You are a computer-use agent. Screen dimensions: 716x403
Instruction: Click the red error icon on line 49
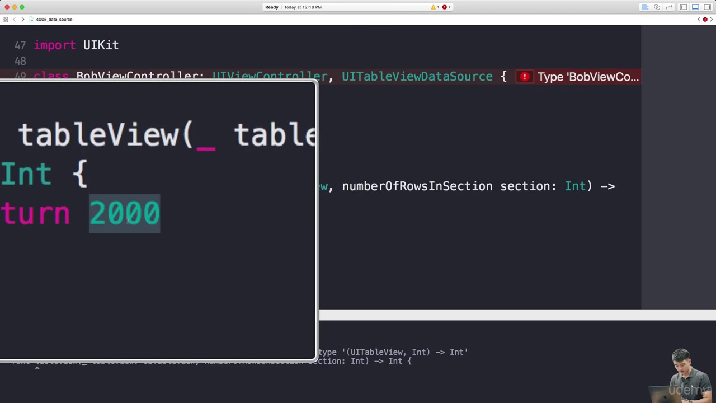pyautogui.click(x=525, y=77)
